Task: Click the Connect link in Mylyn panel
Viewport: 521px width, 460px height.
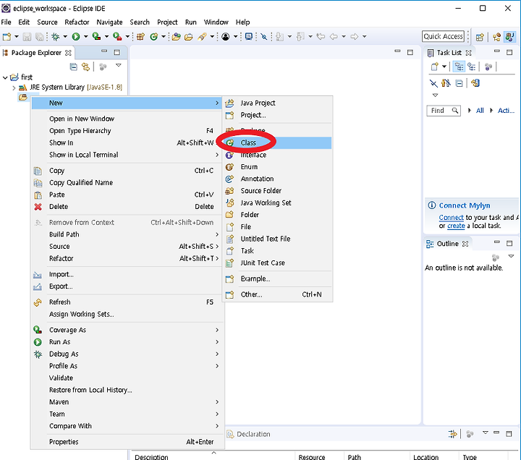Action: click(x=451, y=218)
